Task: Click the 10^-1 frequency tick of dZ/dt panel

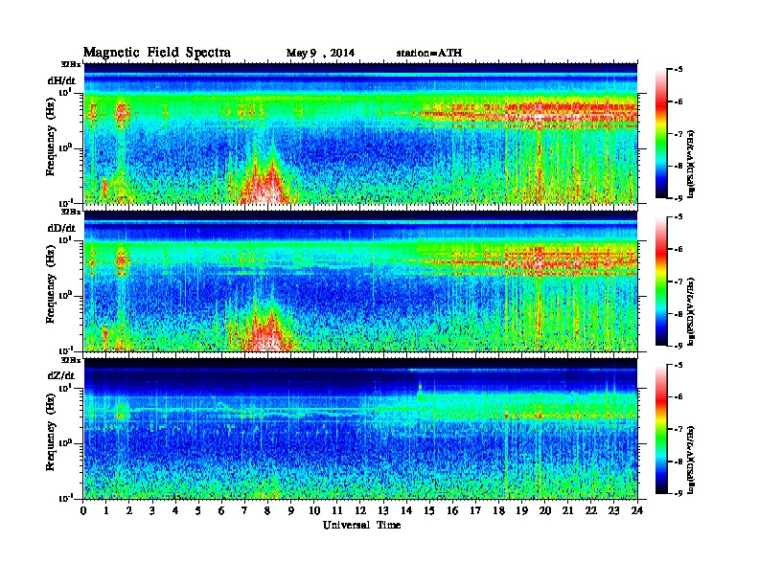Action: point(64,498)
